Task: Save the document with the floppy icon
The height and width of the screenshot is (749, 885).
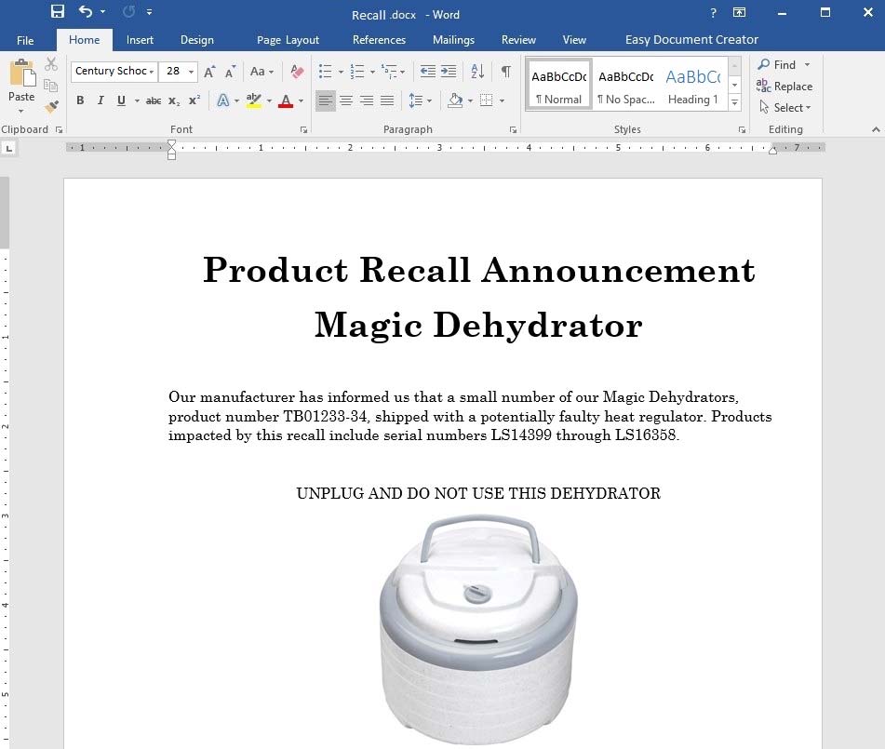Action: click(57, 11)
